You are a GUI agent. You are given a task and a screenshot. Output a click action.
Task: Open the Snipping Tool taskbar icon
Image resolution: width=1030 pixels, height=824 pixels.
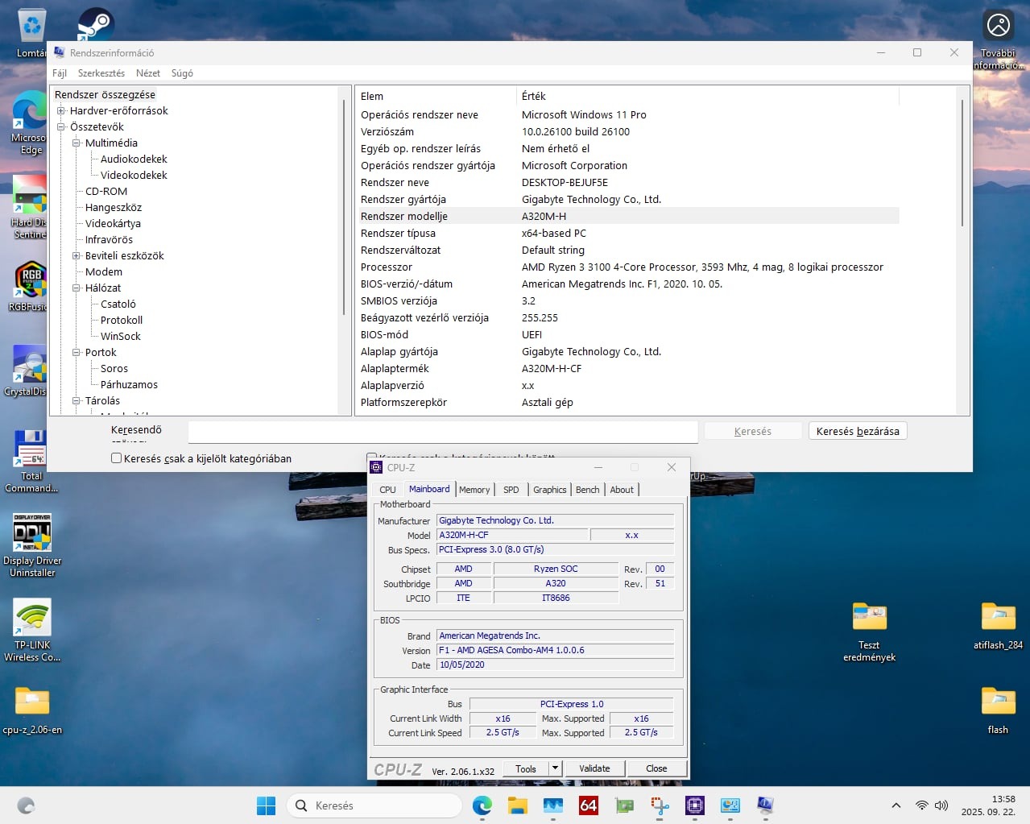click(660, 805)
